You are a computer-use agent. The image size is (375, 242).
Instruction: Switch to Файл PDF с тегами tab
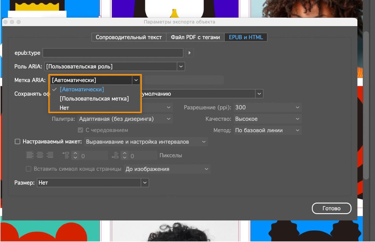195,37
